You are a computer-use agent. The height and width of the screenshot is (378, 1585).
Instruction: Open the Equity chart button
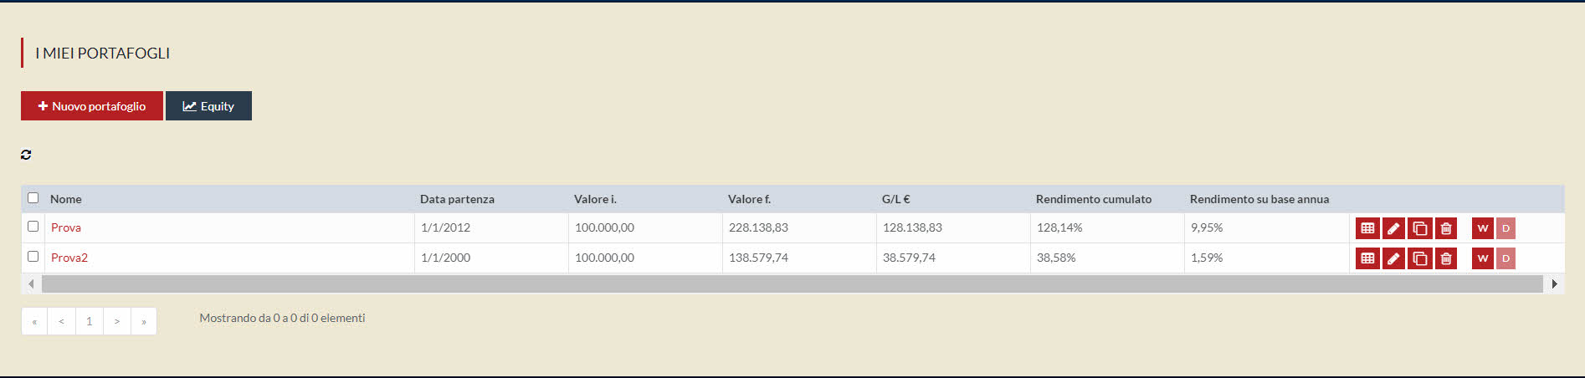[x=208, y=106]
